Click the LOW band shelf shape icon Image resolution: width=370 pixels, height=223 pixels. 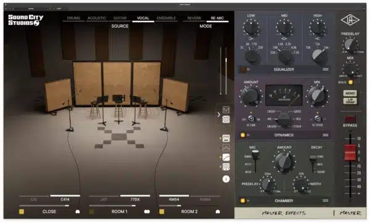[251, 38]
